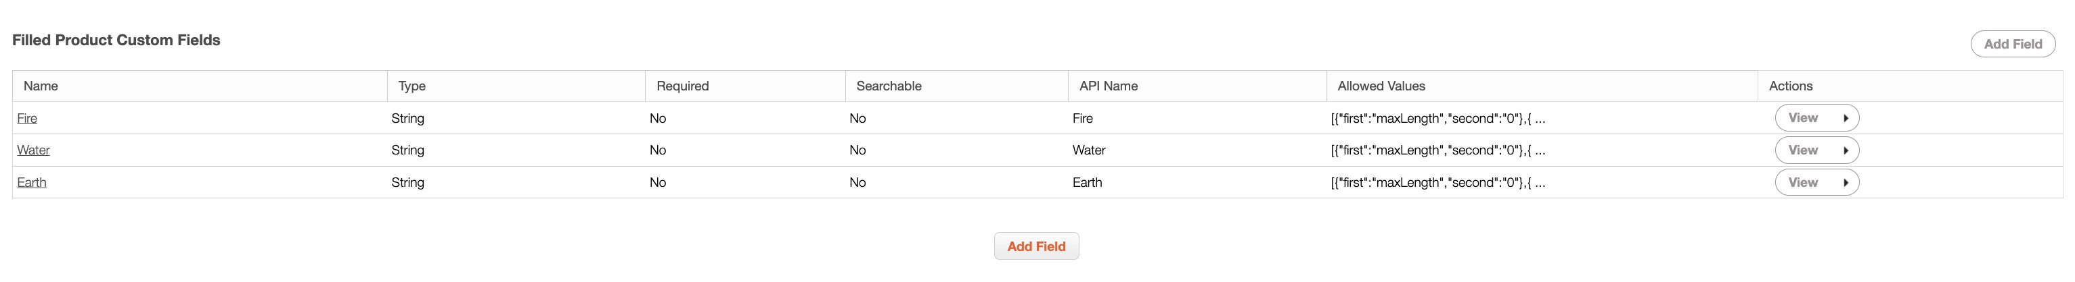
Task: Click the API Name column header
Action: click(x=1109, y=86)
